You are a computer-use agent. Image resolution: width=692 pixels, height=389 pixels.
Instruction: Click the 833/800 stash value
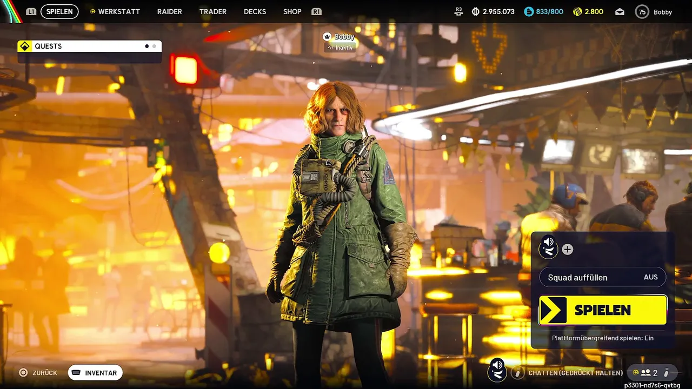click(x=549, y=11)
